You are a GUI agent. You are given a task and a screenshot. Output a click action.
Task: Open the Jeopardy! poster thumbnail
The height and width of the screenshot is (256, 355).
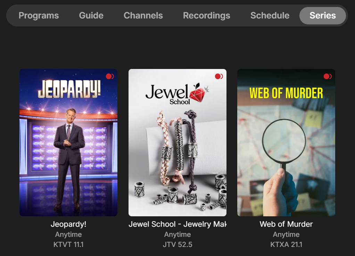68,142
